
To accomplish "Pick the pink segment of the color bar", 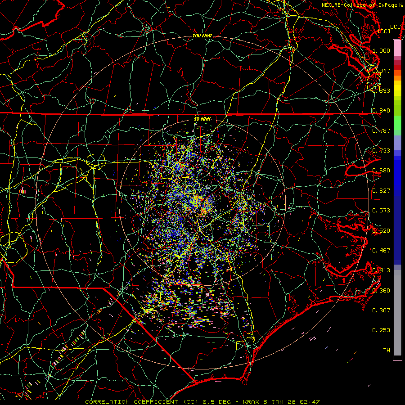I will pos(397,48).
